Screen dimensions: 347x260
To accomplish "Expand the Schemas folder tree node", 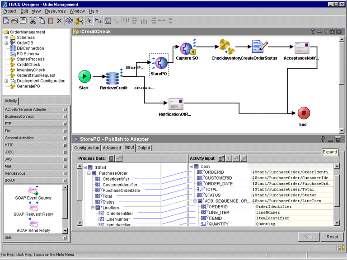I will click(6, 37).
